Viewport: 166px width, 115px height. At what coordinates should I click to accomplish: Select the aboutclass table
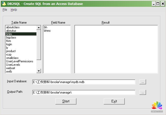coord(13,27)
